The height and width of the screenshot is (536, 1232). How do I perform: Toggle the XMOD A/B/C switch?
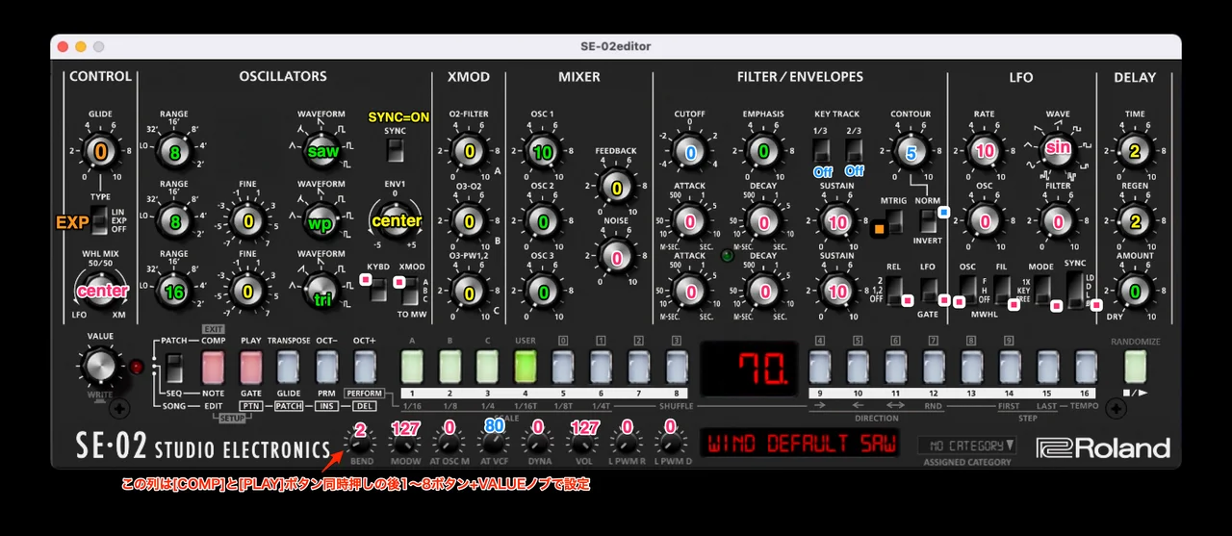pyautogui.click(x=411, y=290)
